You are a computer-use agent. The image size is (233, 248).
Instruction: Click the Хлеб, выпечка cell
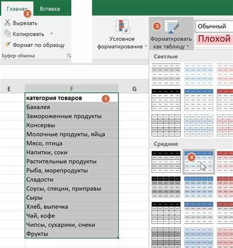pos(72,207)
